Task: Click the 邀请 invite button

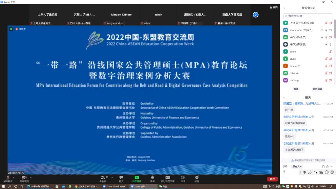Action: (x=296, y=89)
